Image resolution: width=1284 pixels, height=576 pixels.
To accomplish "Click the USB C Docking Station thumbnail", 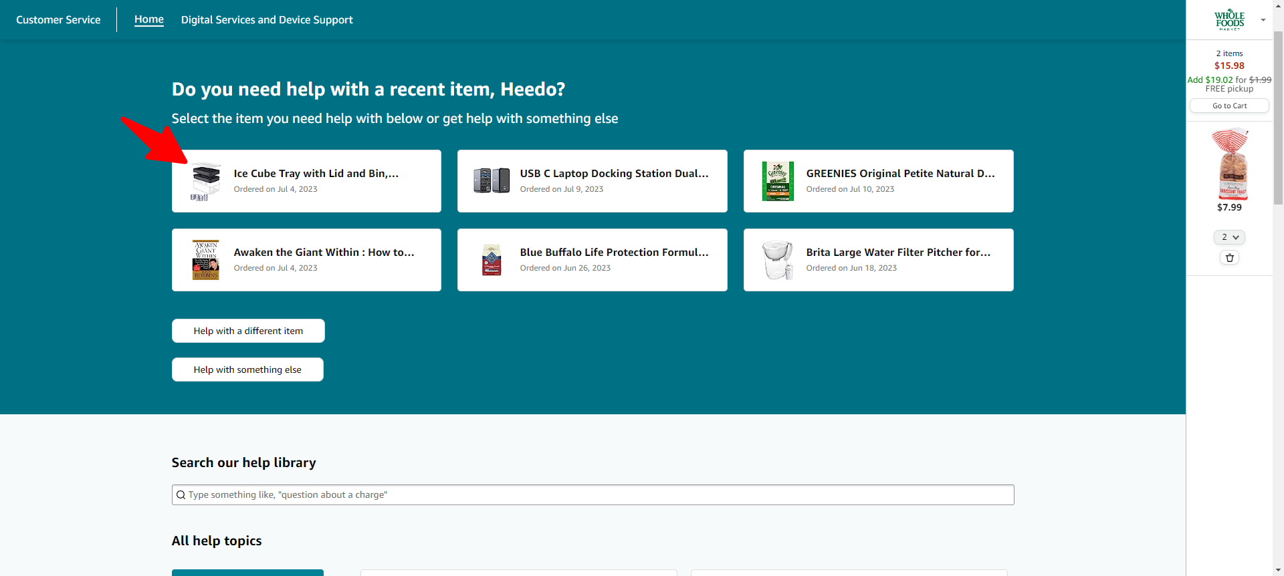I will click(492, 180).
